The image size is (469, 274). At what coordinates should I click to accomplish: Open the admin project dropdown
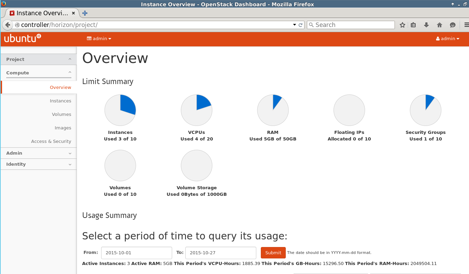tap(99, 39)
